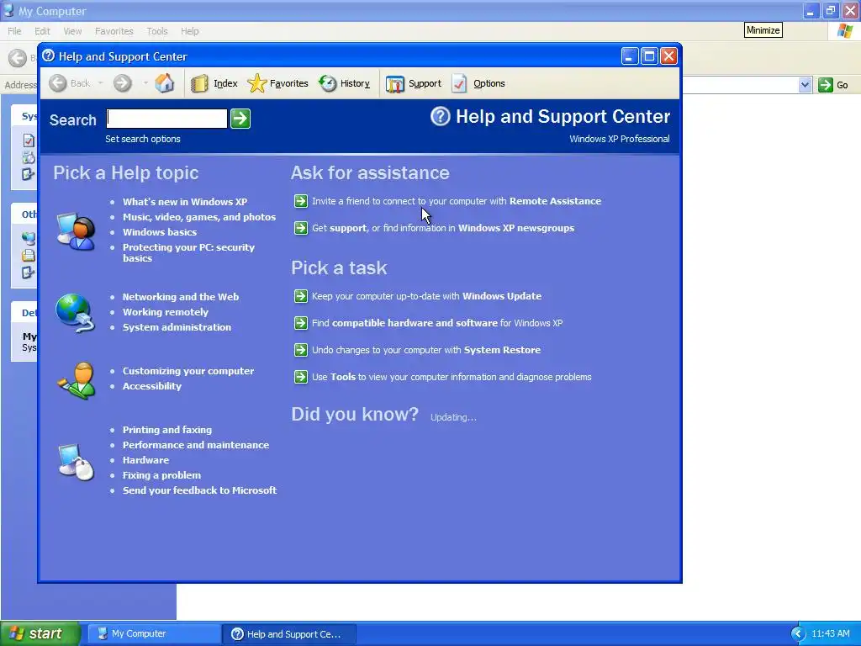861x646 pixels.
Task: Open the Options checklist icon
Action: [459, 83]
